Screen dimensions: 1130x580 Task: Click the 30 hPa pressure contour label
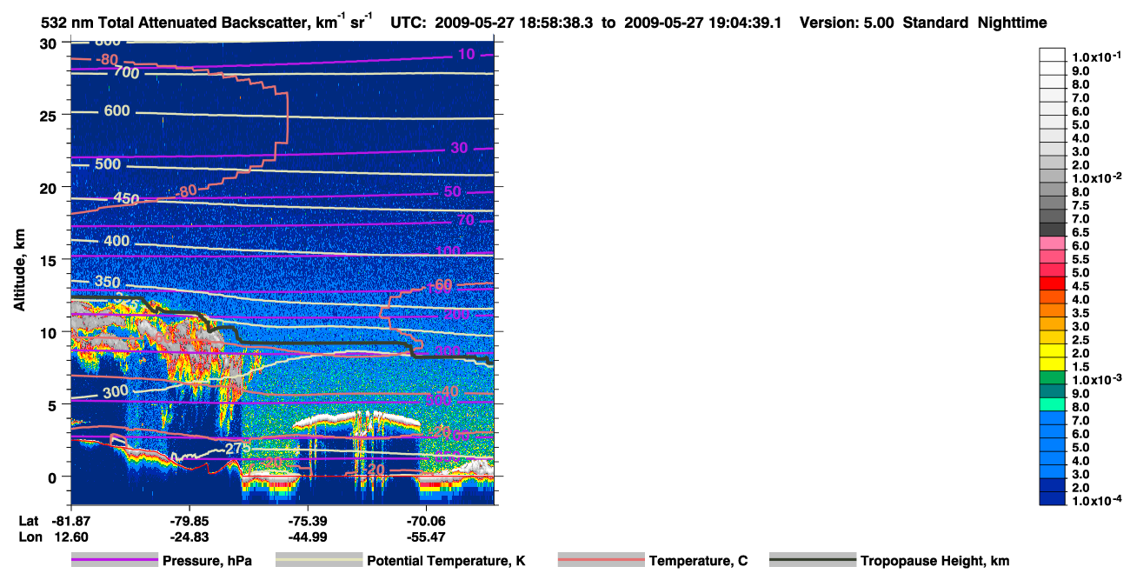click(459, 148)
